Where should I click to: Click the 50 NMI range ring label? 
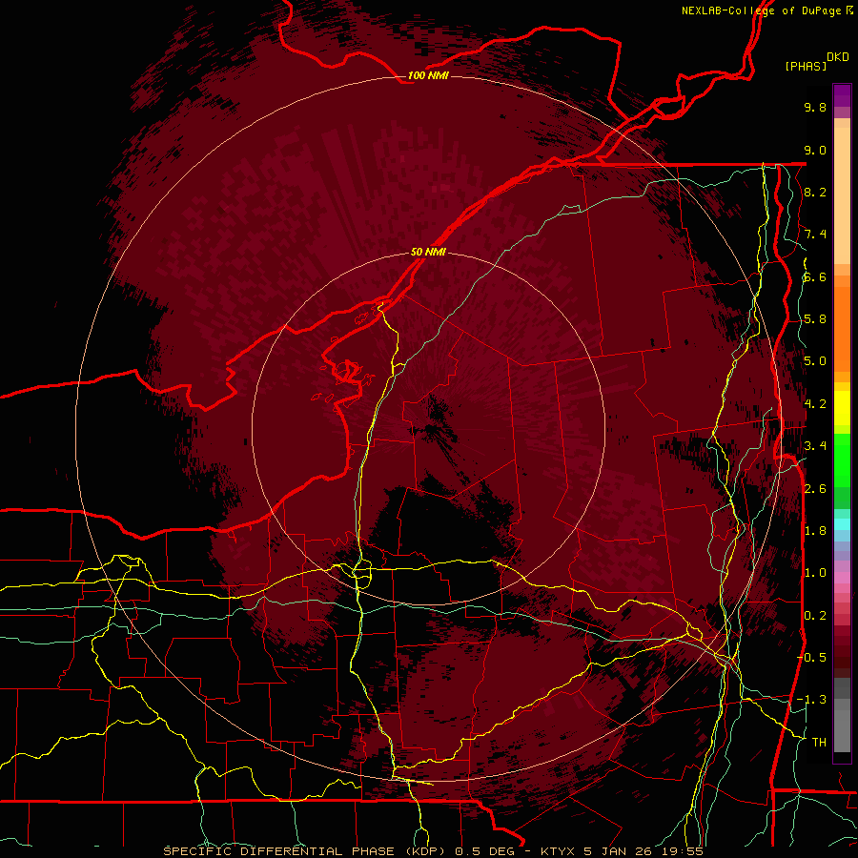[x=428, y=253]
